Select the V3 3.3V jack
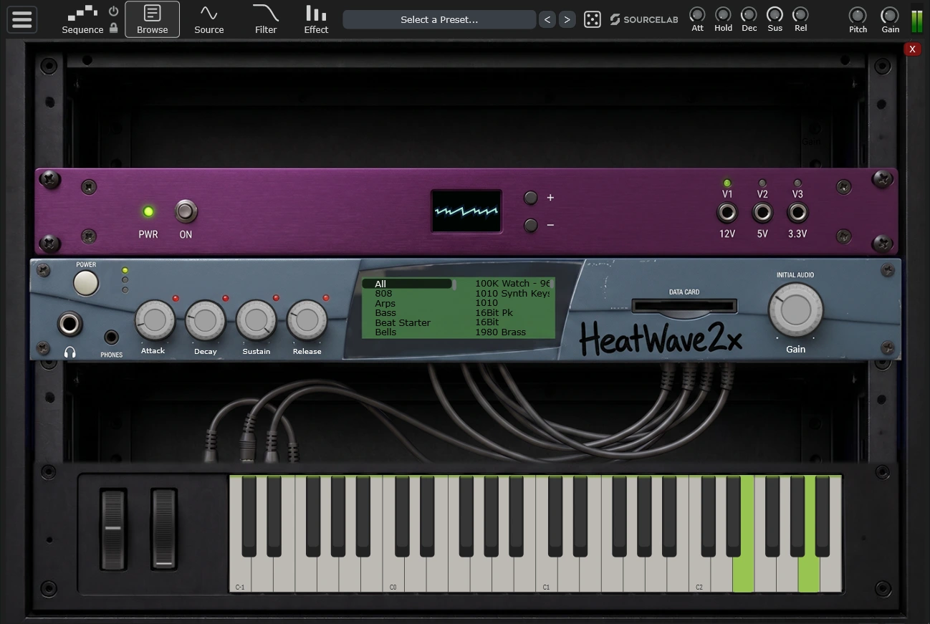The image size is (930, 624). 797,213
